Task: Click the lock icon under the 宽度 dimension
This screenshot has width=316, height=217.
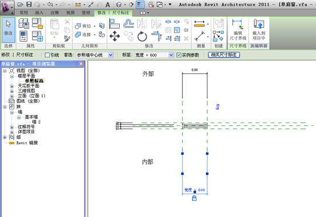Action: 195,198
